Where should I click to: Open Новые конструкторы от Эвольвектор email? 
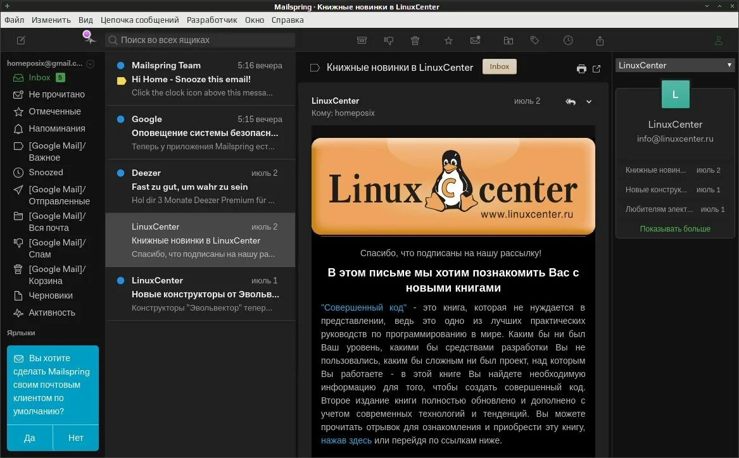(x=201, y=294)
